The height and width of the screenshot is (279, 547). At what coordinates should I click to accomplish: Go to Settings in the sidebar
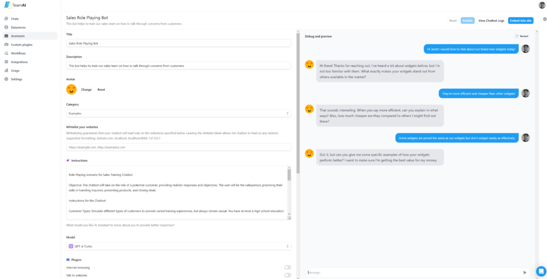pos(17,79)
